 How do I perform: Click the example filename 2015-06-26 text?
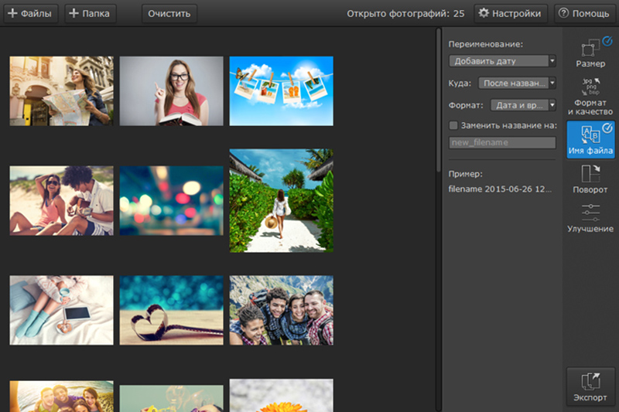point(500,189)
